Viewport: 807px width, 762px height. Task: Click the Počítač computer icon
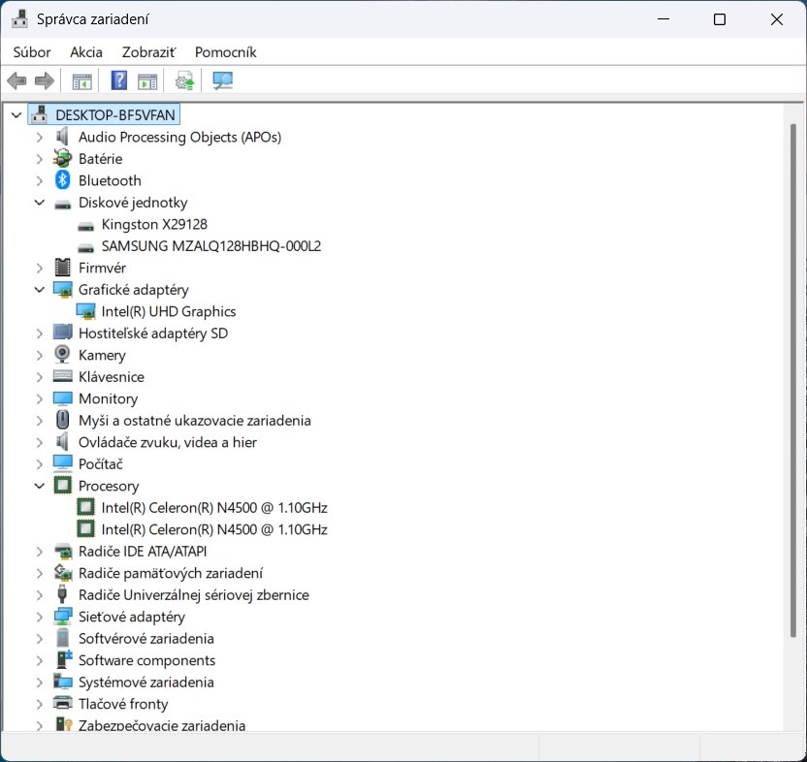pos(62,463)
